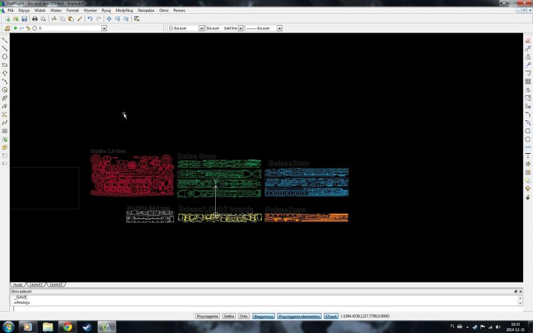Toggle Orto mode button
533x333 pixels.
pos(244,316)
